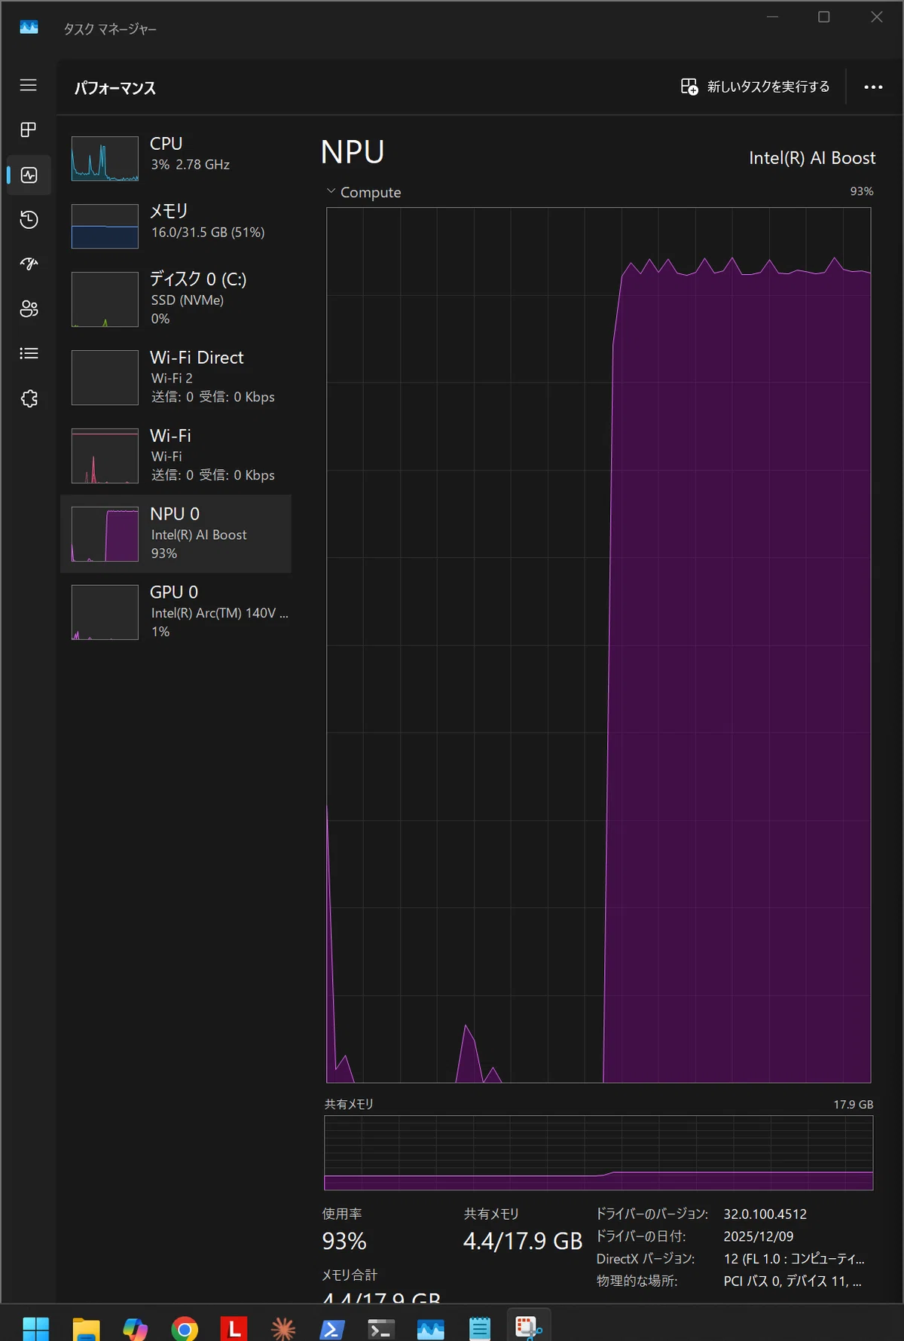
Task: Click the パフォーマンス page title
Action: tap(115, 88)
